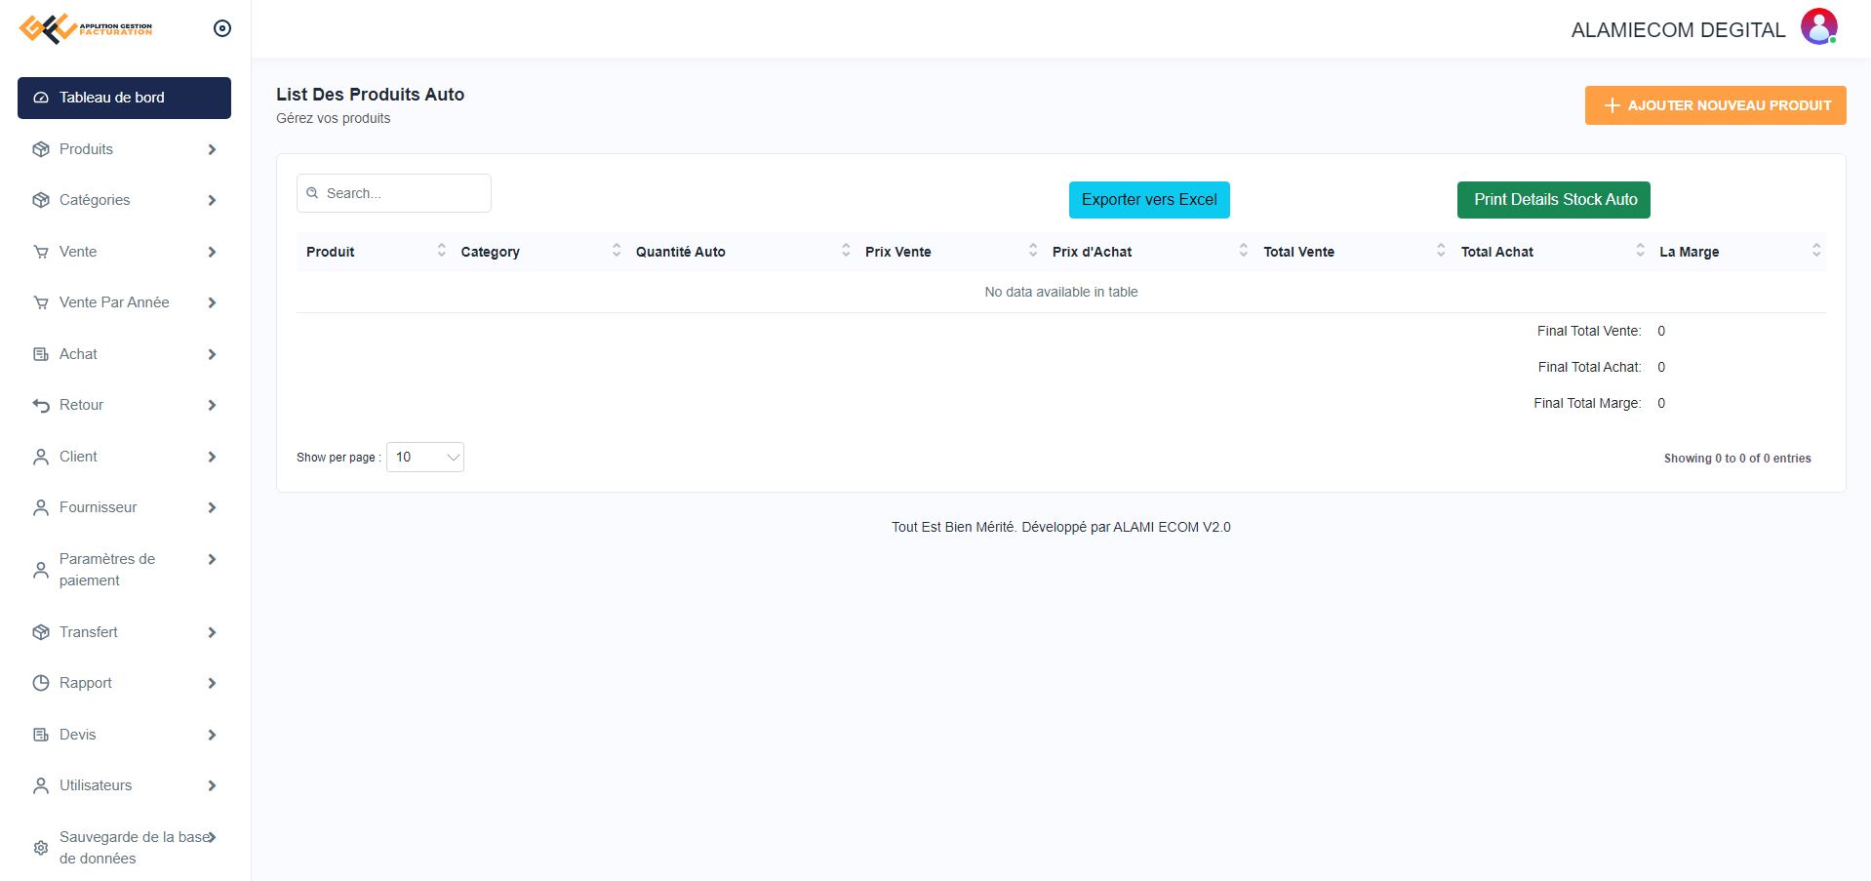
Task: Click Ajouter Nouveau Produit button
Action: tap(1714, 105)
